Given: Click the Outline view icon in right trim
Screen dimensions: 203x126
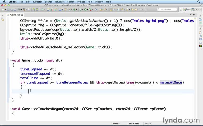Looking at the screenshot, I should (x=200, y=19).
